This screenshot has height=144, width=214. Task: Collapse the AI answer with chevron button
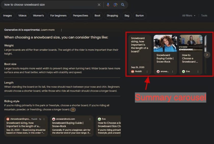[x=73, y=110]
